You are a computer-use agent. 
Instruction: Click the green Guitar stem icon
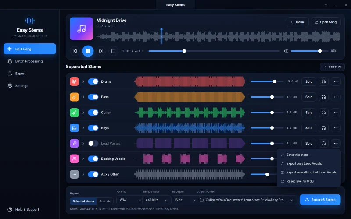pyautogui.click(x=74, y=113)
